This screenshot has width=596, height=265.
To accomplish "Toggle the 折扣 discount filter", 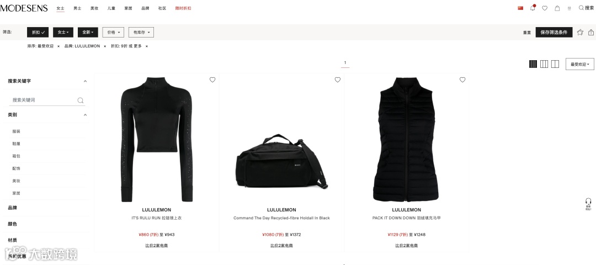I will click(x=38, y=33).
